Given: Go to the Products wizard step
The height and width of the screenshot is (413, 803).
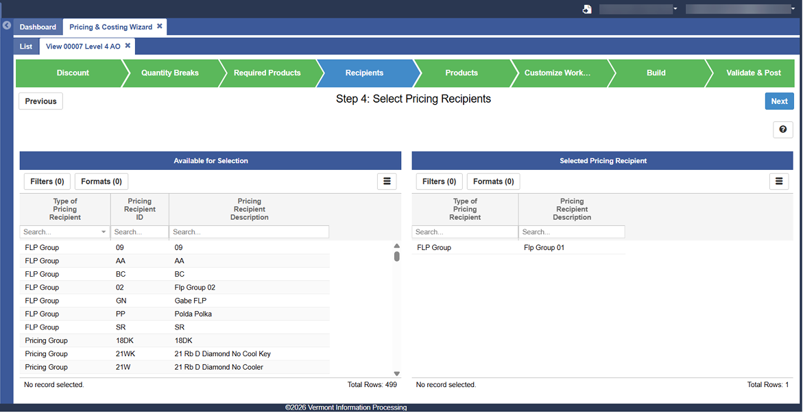Looking at the screenshot, I should coord(461,73).
